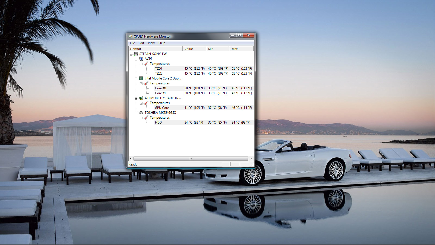Viewport: 435px width, 245px height.
Task: Collapse Temperatures under Intel Mobile Core 2 Duo
Action: point(141,84)
